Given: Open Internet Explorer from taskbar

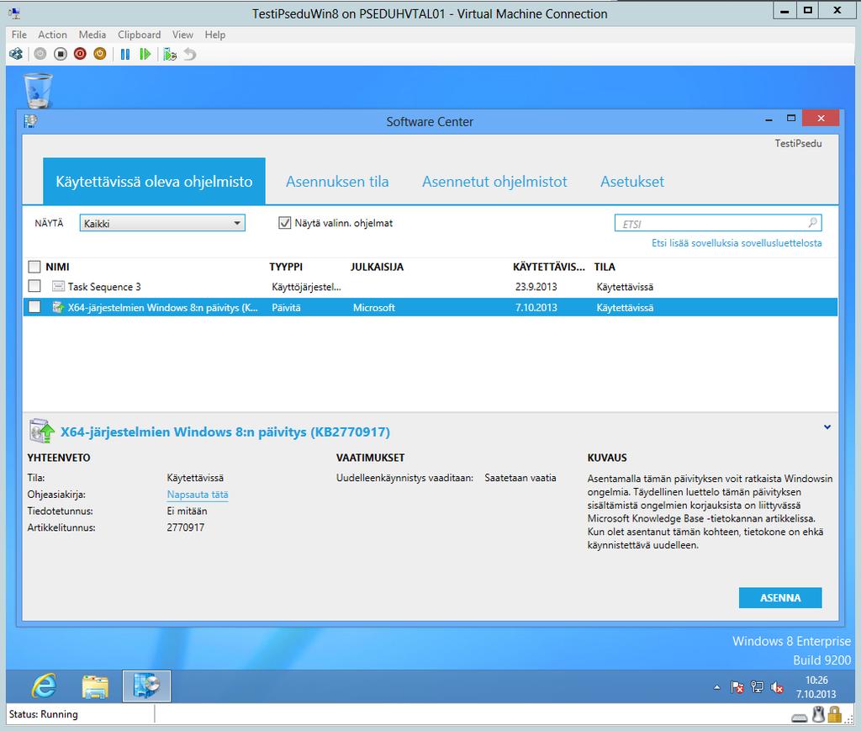Looking at the screenshot, I should [x=44, y=686].
